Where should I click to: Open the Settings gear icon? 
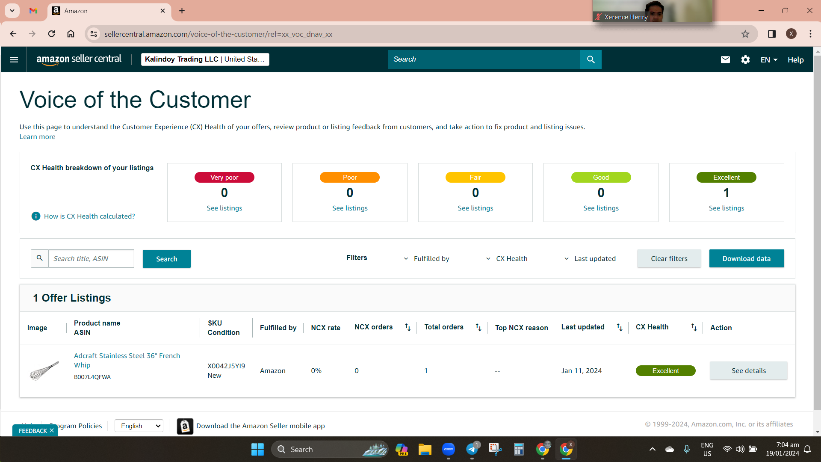(745, 60)
